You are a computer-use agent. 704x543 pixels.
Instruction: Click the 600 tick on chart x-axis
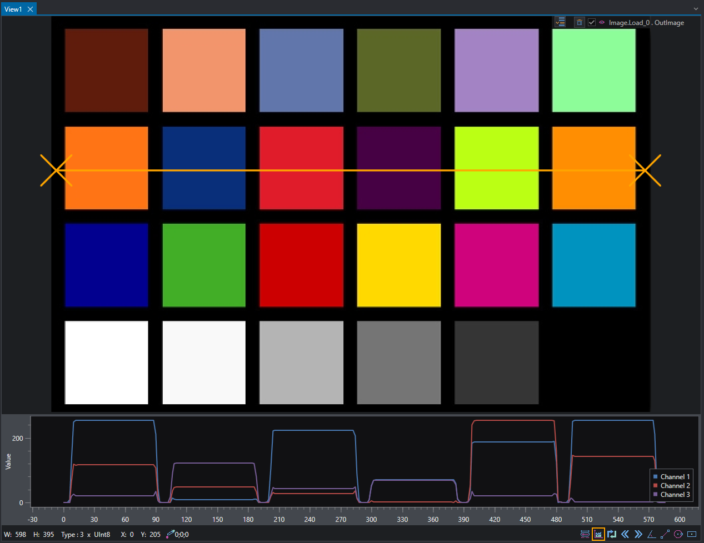tap(680, 520)
